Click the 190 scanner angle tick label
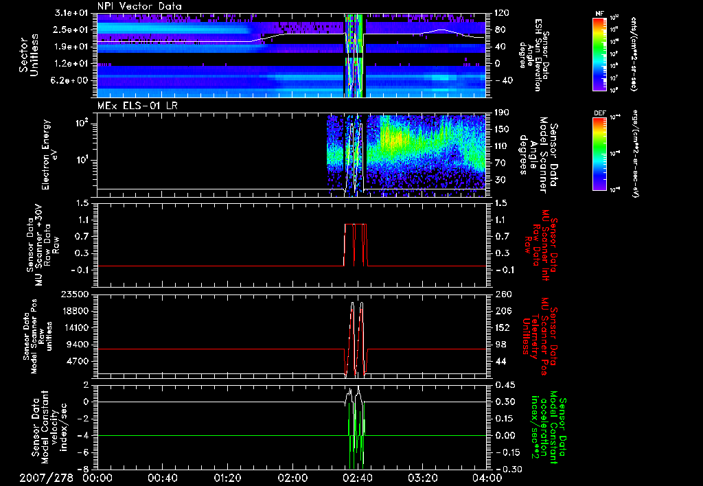This screenshot has width=703, height=486. pos(500,113)
